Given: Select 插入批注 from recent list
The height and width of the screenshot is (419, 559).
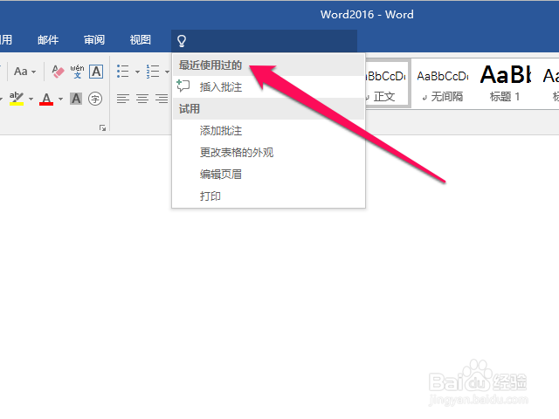Looking at the screenshot, I should click(268, 86).
